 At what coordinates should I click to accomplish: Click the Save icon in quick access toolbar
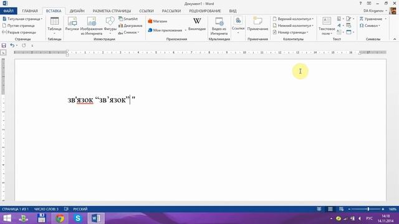[x=4, y=45]
